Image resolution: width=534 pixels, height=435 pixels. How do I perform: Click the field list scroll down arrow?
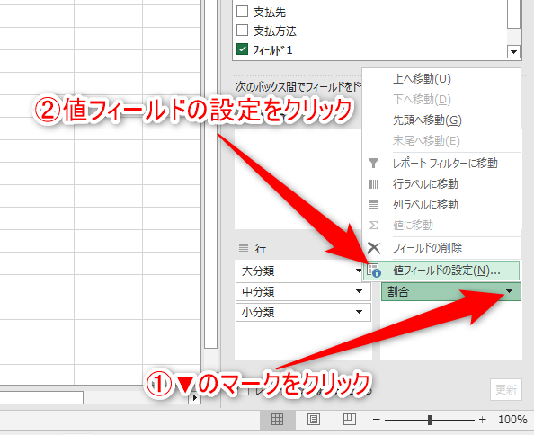(x=513, y=52)
